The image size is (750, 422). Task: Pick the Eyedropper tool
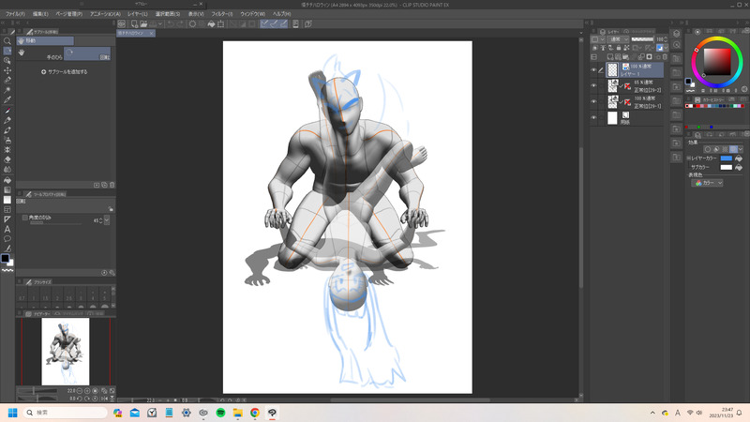coord(7,99)
